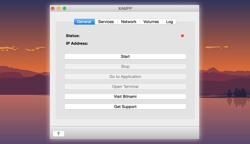Minimize XAMPP with the yellow button
The image size is (250, 144).
tap(59, 8)
